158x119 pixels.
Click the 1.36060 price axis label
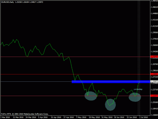pyautogui.click(x=154, y=45)
